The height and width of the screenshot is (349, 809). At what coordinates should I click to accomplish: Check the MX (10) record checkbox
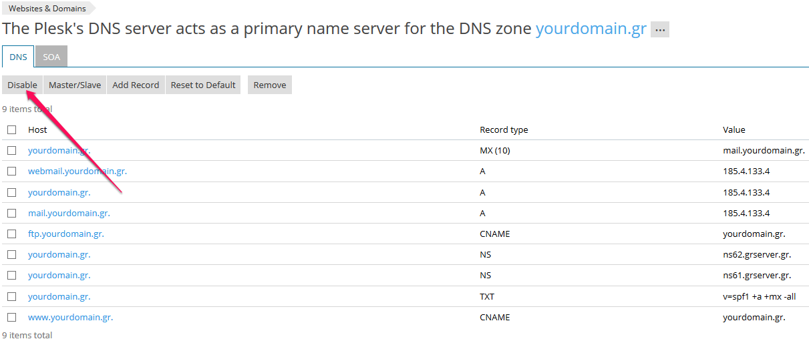tap(12, 151)
